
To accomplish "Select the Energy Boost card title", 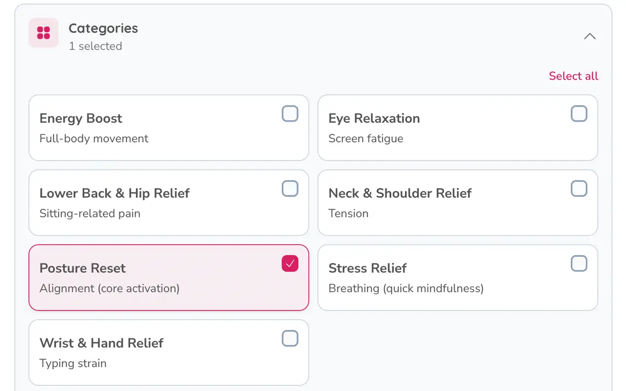I will 81,118.
